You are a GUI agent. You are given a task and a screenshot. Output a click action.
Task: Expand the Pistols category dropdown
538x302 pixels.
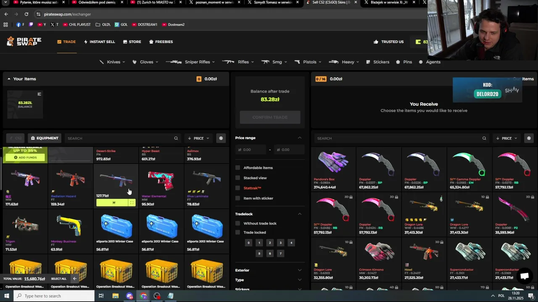pyautogui.click(x=308, y=62)
